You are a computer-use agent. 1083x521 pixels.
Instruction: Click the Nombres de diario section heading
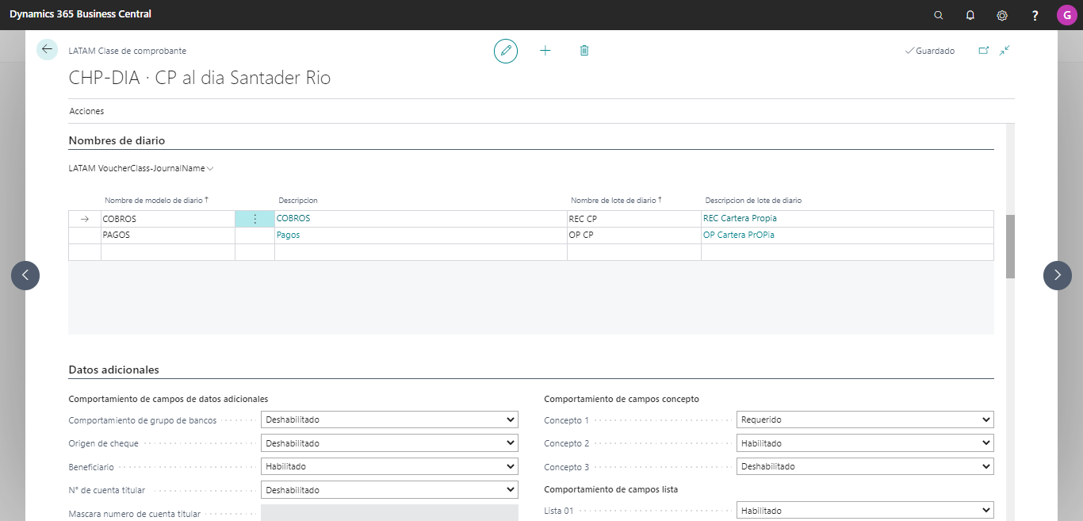(x=117, y=140)
